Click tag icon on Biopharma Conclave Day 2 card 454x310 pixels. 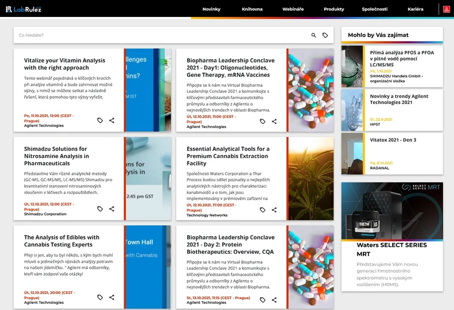pyautogui.click(x=263, y=300)
